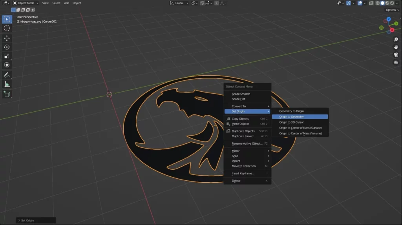
Task: Switch to material preview shading
Action: pos(387,3)
